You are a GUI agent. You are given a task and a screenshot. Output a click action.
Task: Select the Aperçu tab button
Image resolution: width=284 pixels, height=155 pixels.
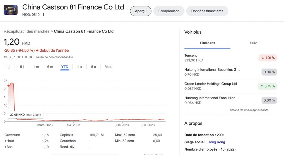(141, 11)
